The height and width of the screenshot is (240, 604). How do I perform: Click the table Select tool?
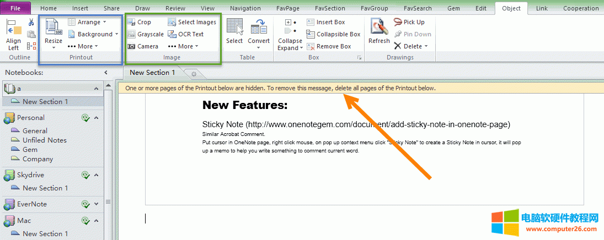pyautogui.click(x=234, y=31)
